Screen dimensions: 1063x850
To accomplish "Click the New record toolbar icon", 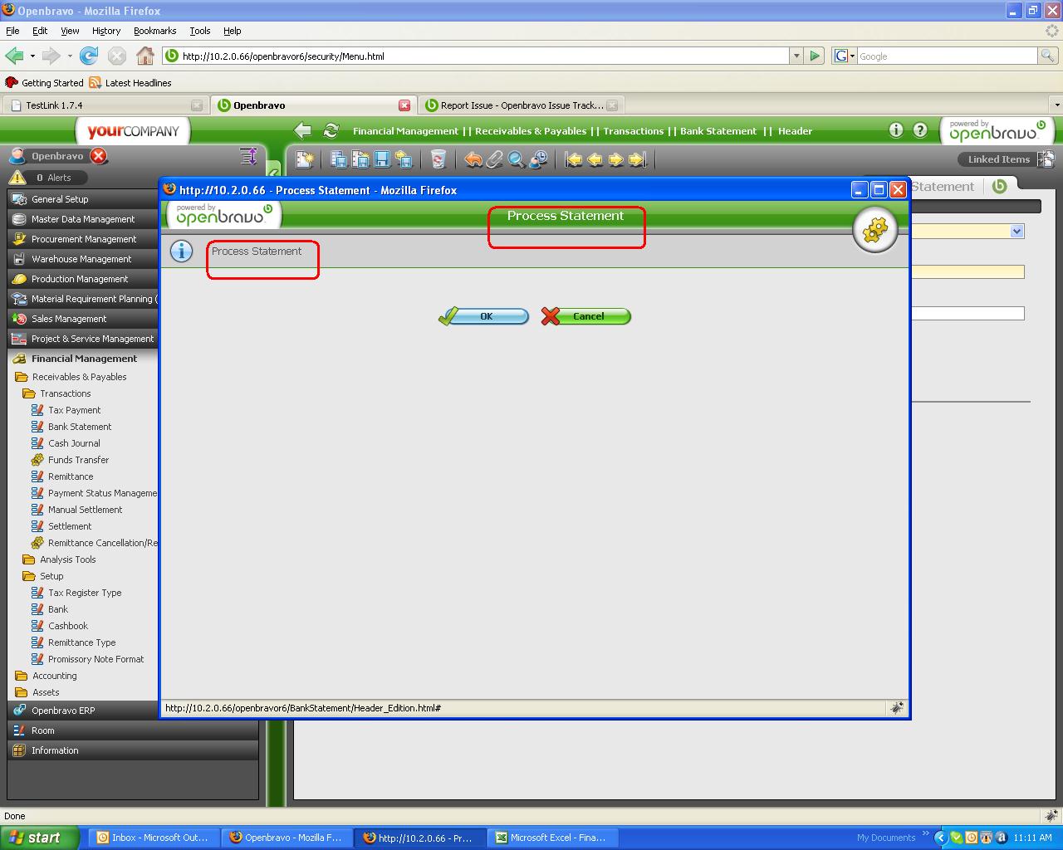I will coord(306,159).
